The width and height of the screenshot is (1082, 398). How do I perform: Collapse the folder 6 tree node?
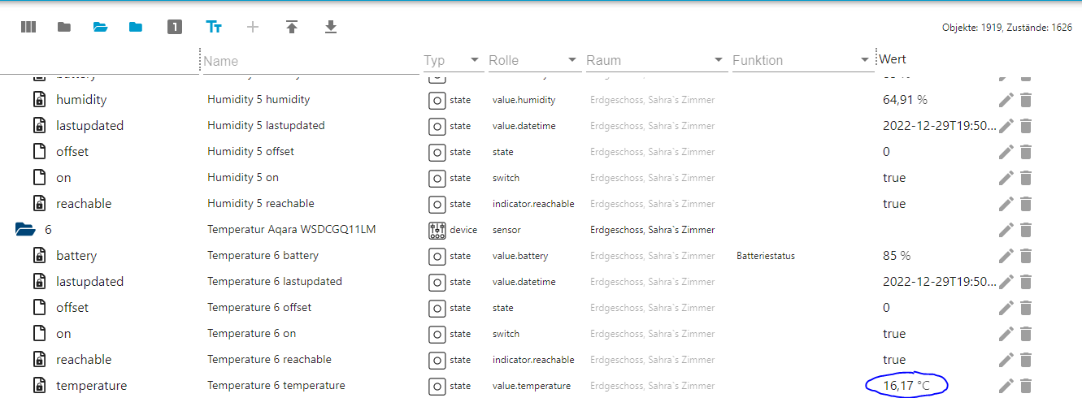(x=26, y=230)
